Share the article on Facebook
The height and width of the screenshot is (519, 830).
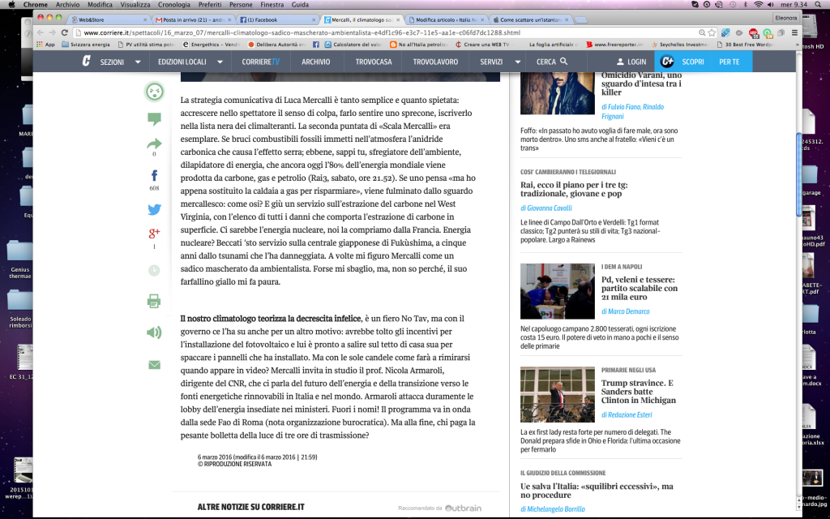(x=154, y=175)
